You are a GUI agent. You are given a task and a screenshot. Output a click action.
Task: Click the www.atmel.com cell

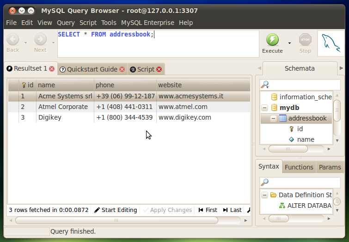tap(203, 107)
